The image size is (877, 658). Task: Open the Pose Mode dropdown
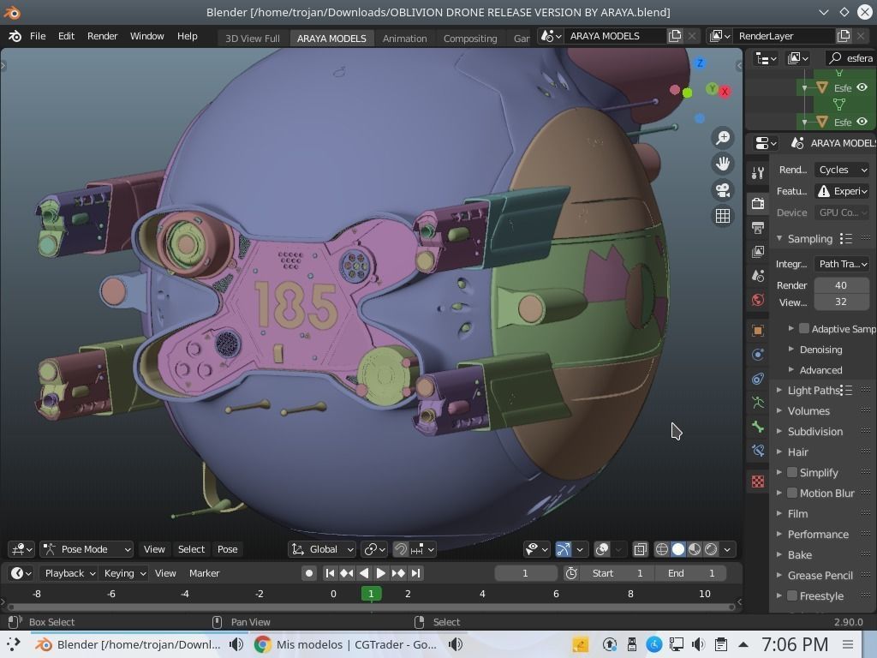pyautogui.click(x=87, y=549)
